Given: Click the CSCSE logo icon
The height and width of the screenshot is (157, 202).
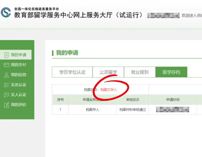Looking at the screenshot, I should [x=6, y=12].
